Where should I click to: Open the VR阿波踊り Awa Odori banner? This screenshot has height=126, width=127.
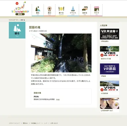click(x=109, y=34)
